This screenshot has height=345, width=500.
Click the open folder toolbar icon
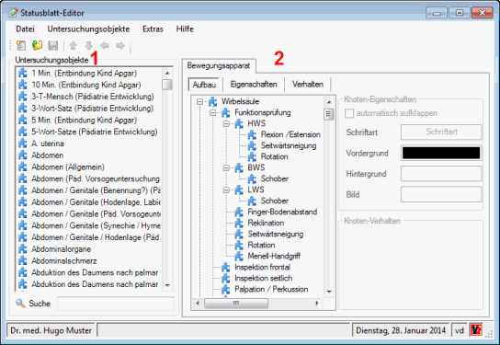(38, 45)
